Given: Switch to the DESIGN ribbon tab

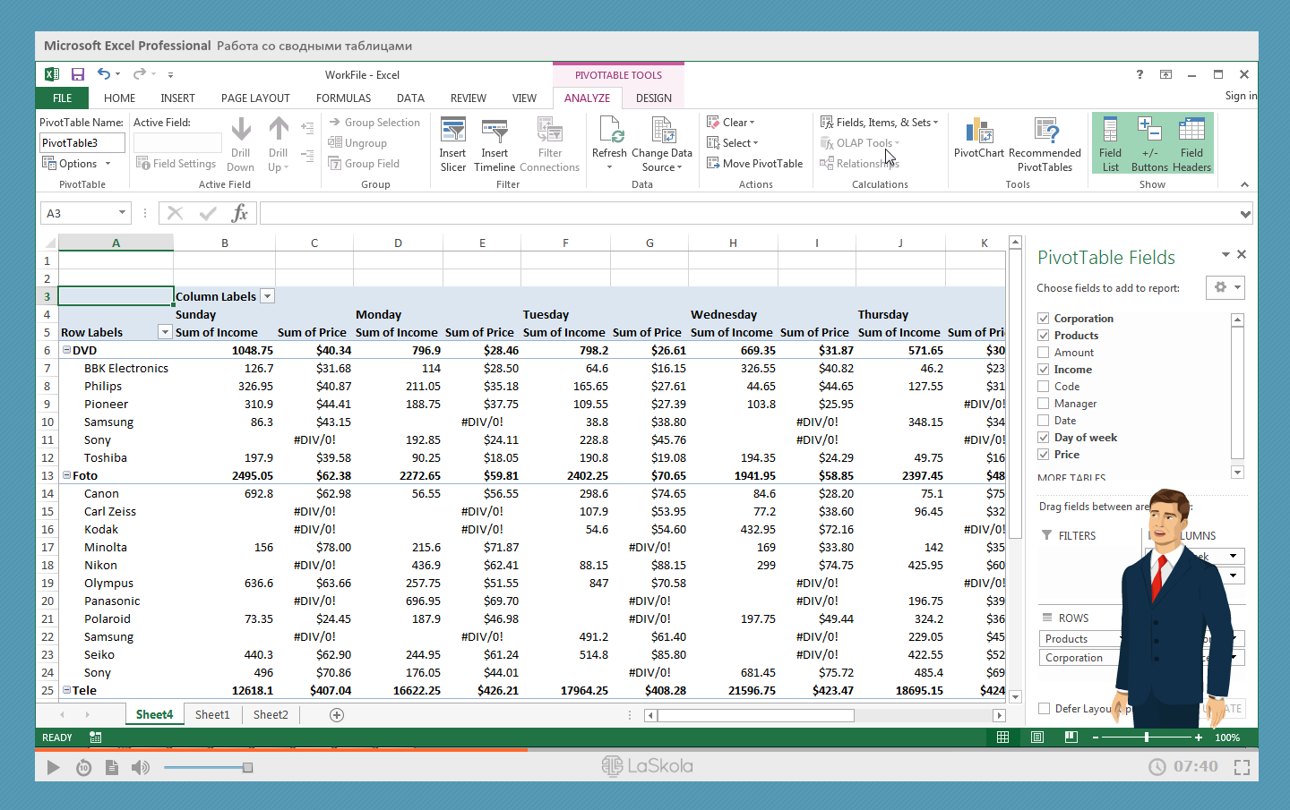Looking at the screenshot, I should [x=653, y=98].
